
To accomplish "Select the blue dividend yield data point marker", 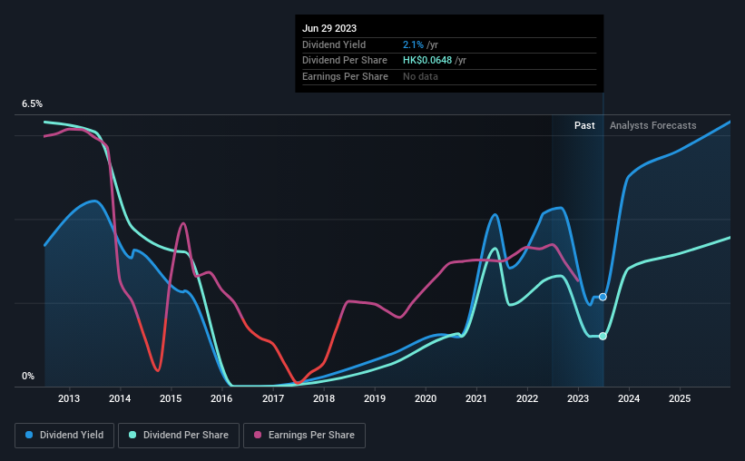I will pyautogui.click(x=603, y=297).
